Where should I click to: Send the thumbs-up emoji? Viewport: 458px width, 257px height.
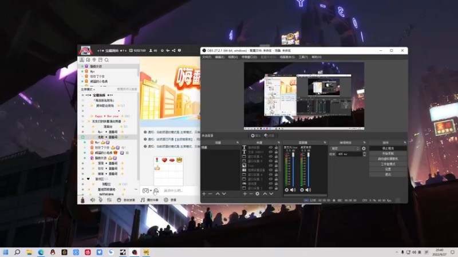coord(157,167)
